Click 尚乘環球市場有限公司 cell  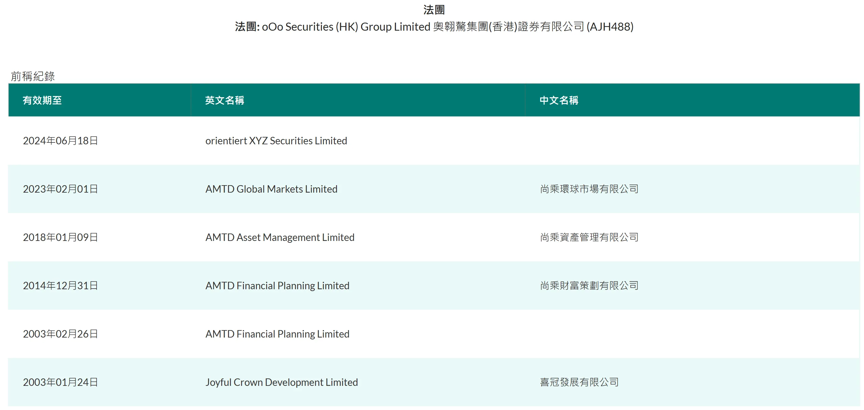(589, 189)
